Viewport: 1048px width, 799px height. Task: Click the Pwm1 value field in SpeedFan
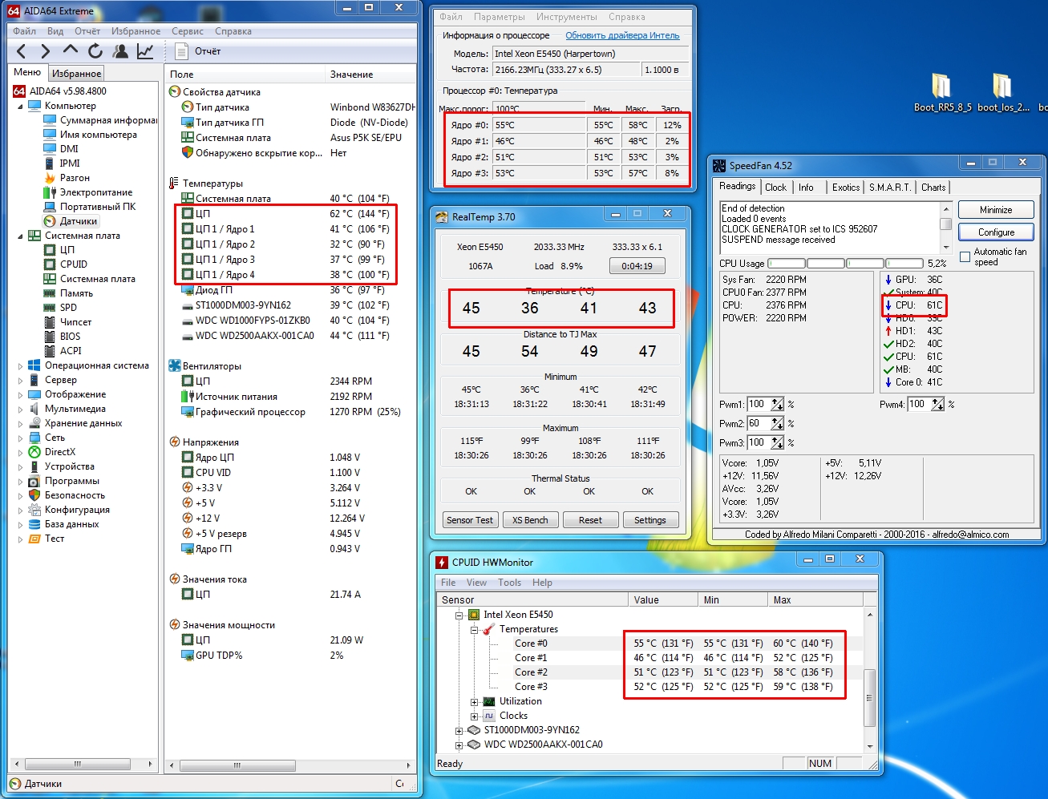(758, 405)
